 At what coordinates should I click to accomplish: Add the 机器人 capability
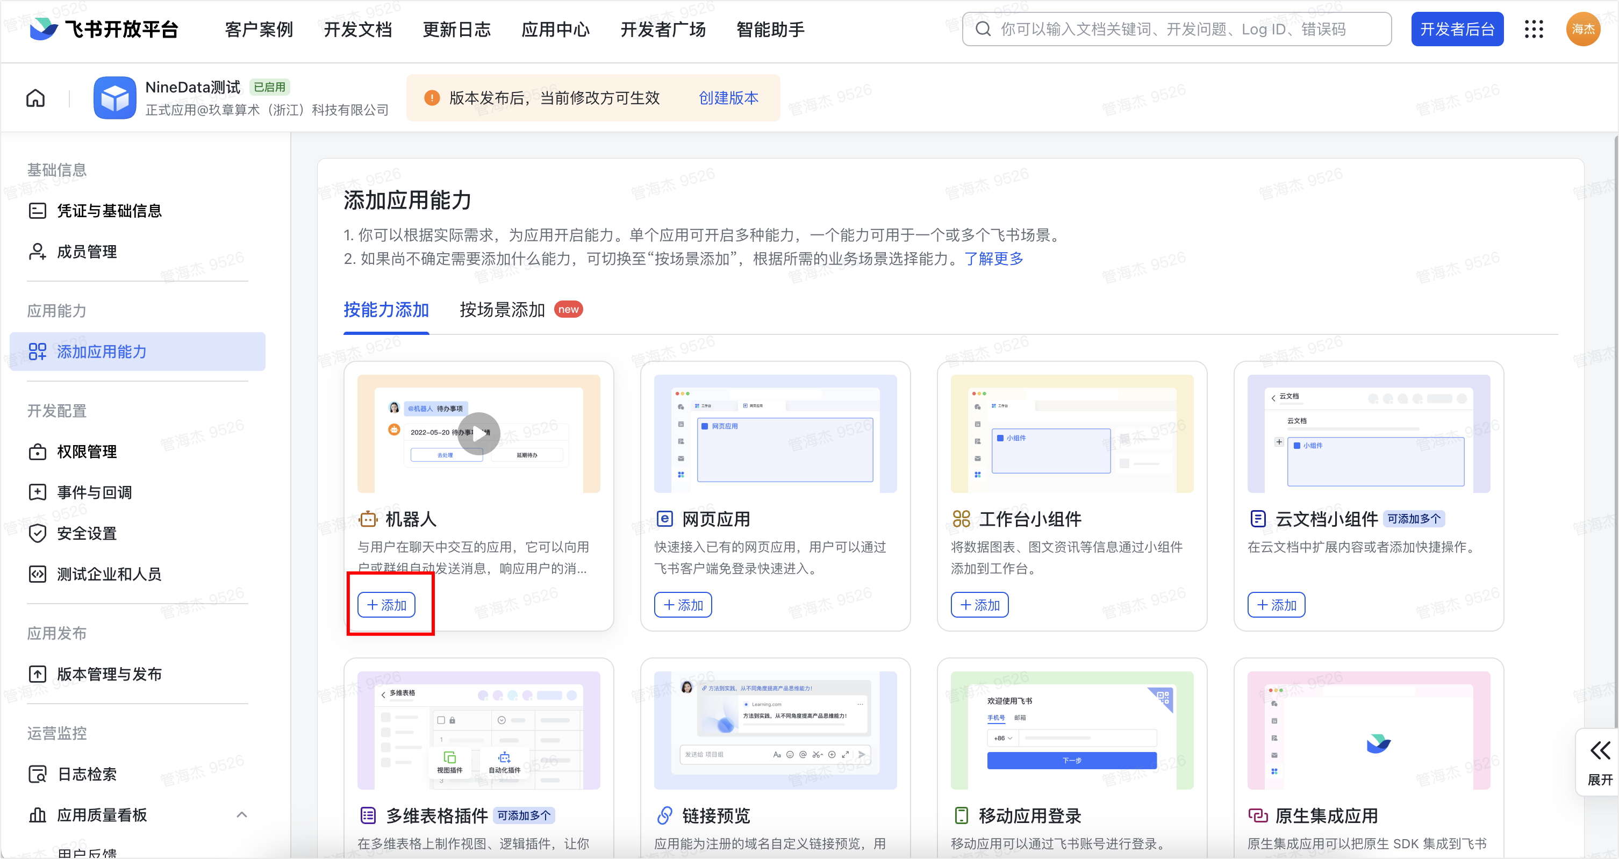386,605
